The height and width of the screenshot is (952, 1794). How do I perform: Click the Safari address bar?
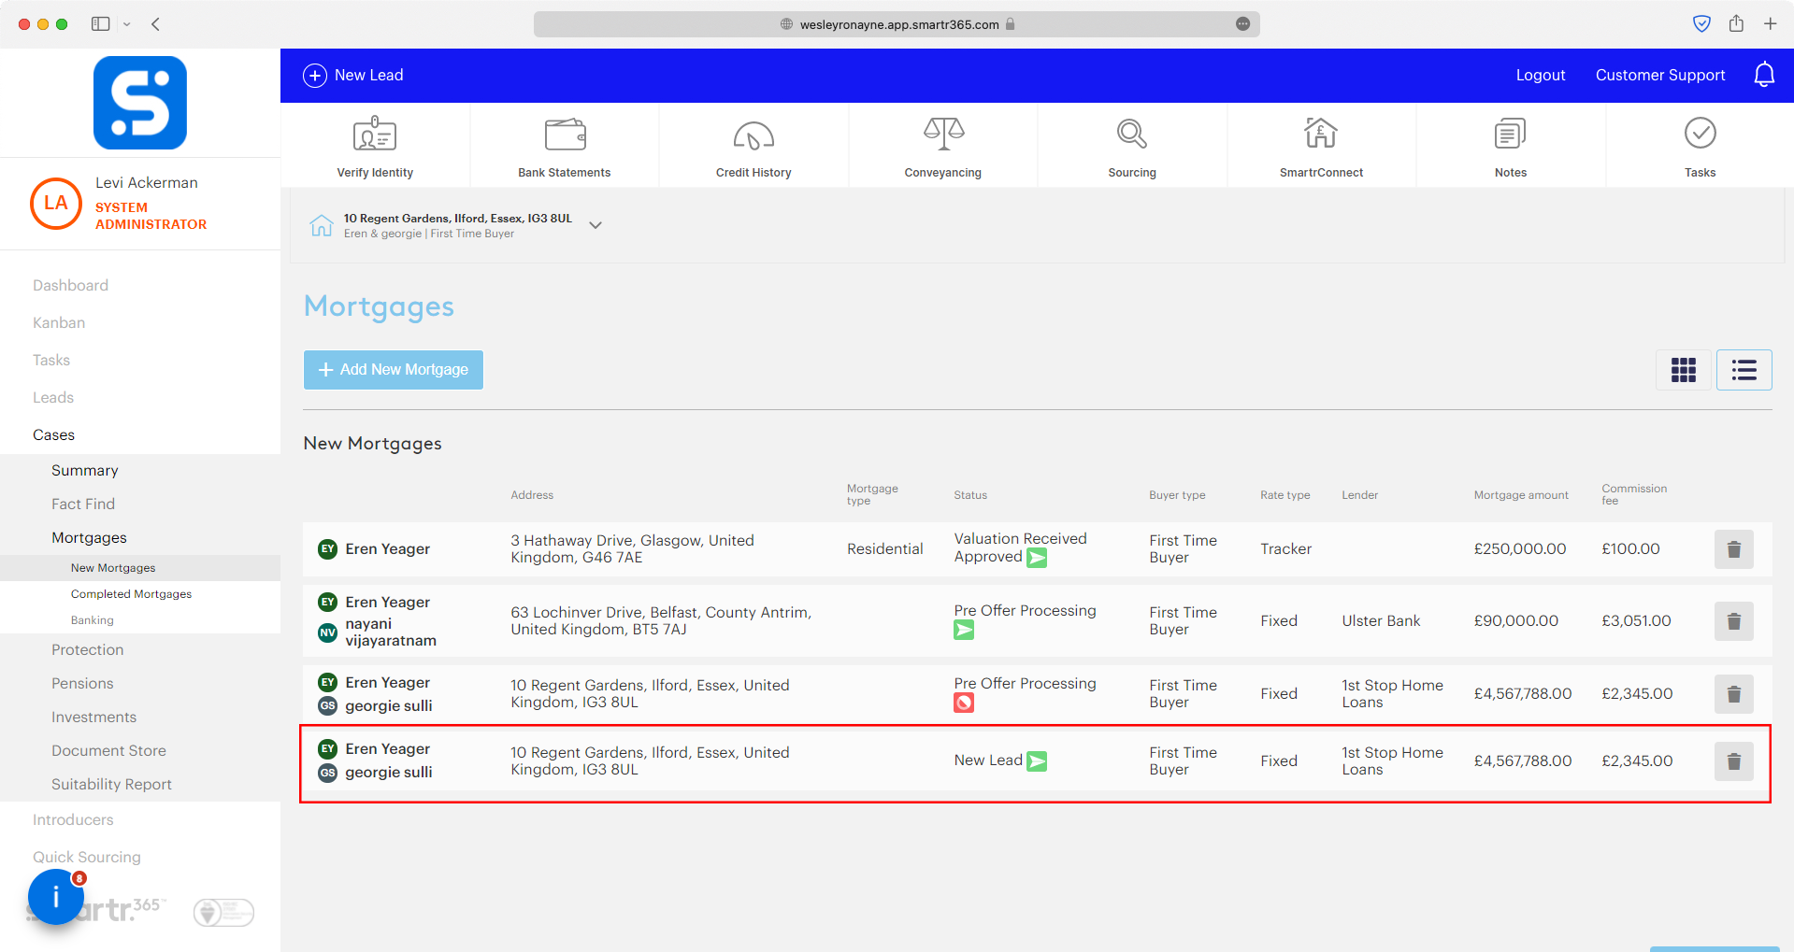[x=897, y=24]
